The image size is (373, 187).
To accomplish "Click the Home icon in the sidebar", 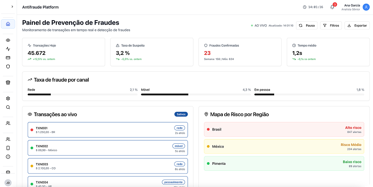I will (8, 24).
